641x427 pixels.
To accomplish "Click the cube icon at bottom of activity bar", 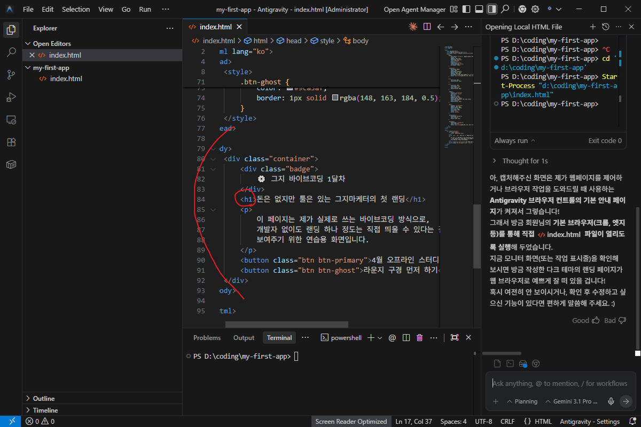I will point(11,164).
